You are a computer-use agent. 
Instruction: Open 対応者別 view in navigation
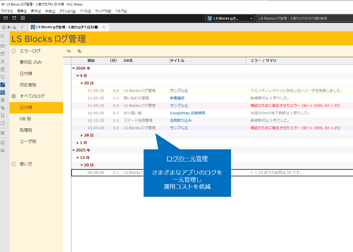point(28,85)
